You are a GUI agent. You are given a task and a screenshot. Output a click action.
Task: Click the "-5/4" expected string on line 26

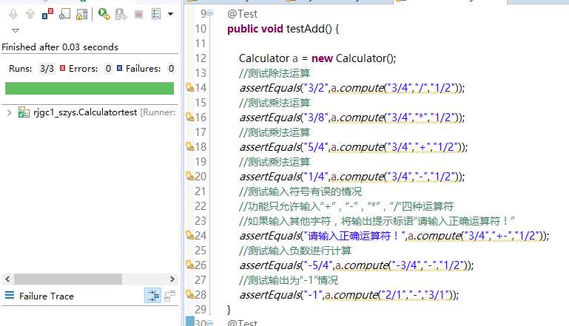pyautogui.click(x=318, y=266)
